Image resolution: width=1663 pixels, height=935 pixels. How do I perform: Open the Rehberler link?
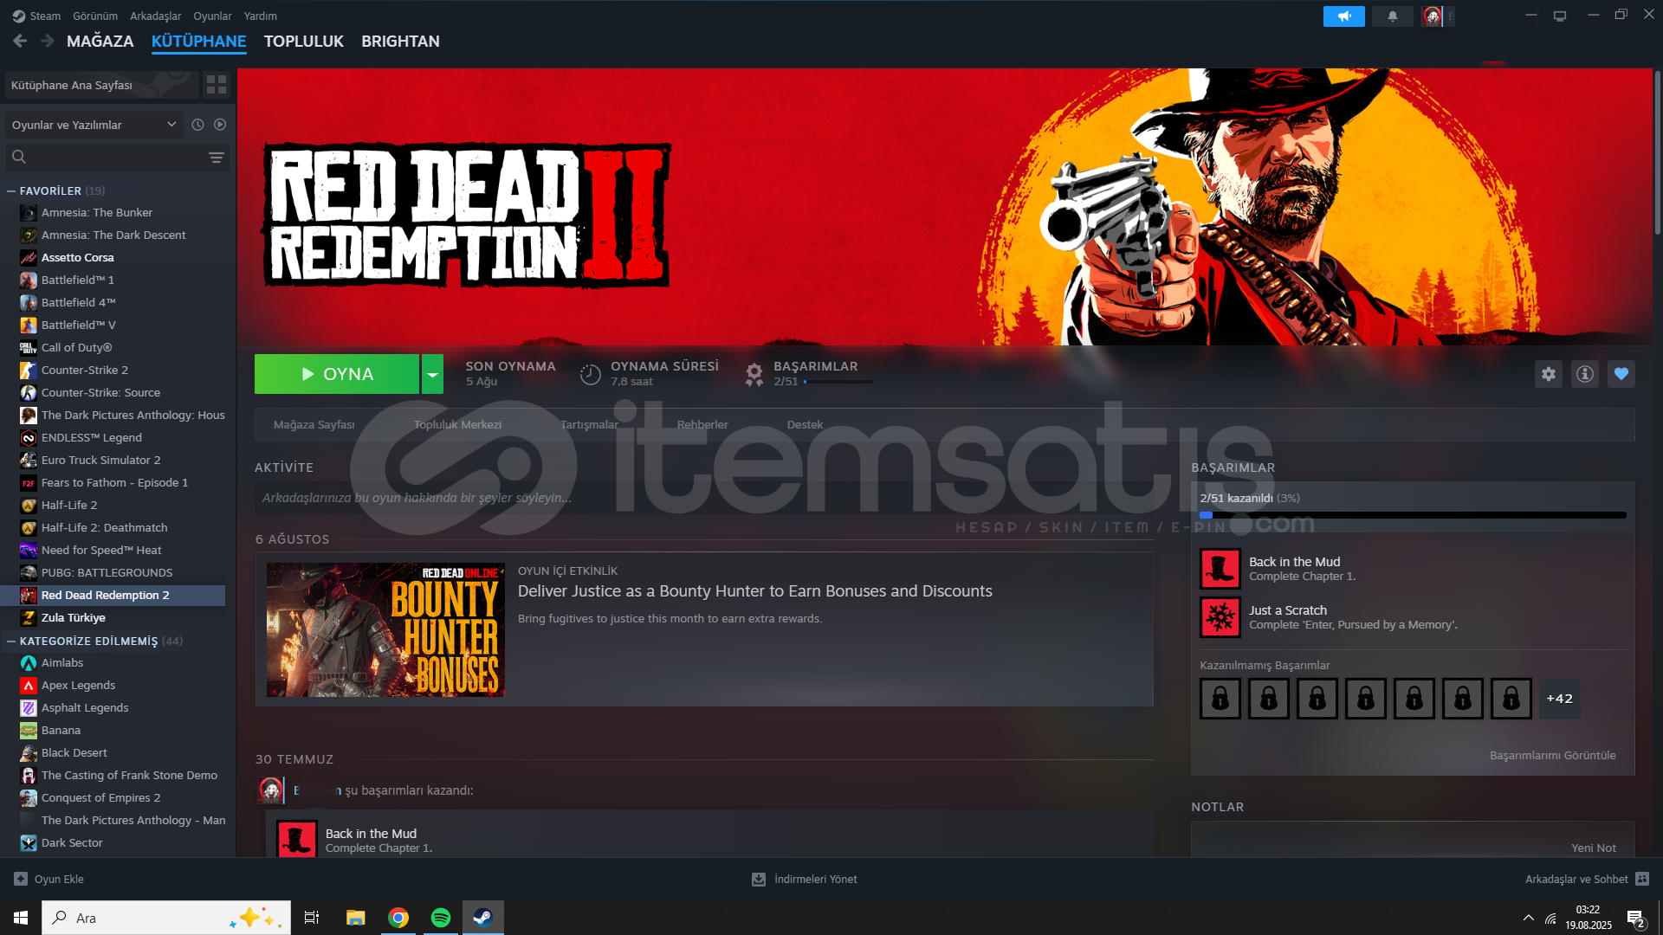click(702, 424)
